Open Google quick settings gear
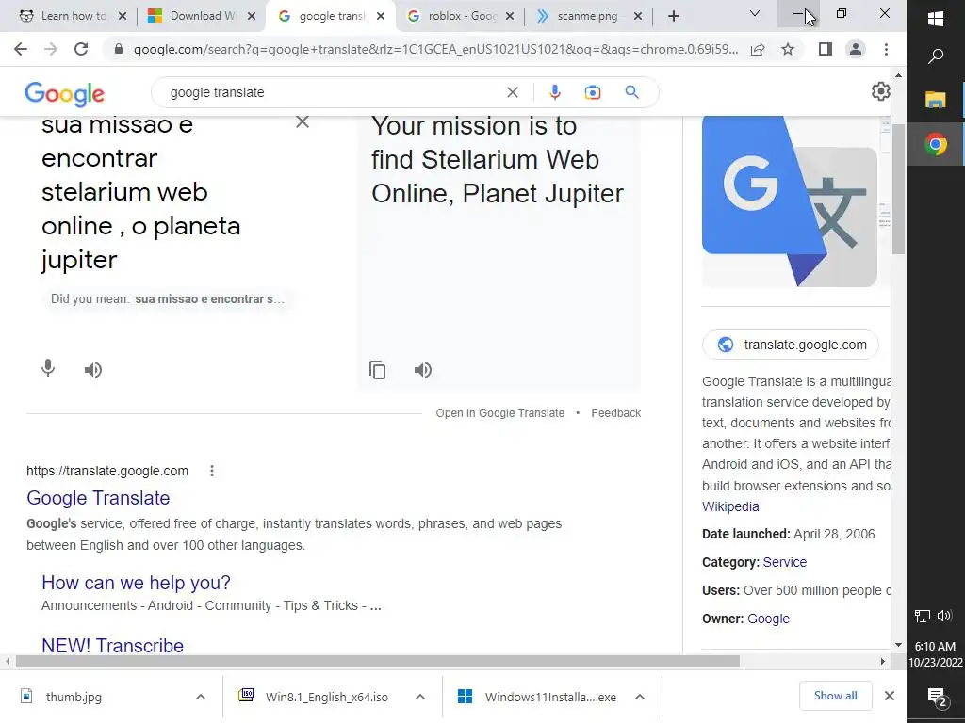This screenshot has width=965, height=723. tap(881, 91)
